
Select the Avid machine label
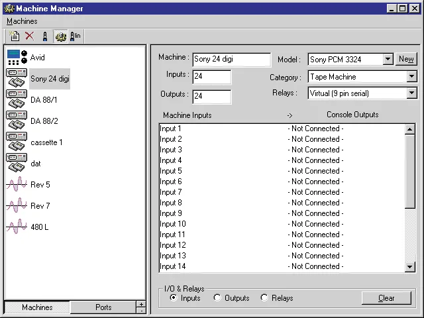[37, 58]
